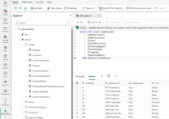
Task: Click the FROM [SalesLT].[Address] code line
Action: (x=96, y=58)
